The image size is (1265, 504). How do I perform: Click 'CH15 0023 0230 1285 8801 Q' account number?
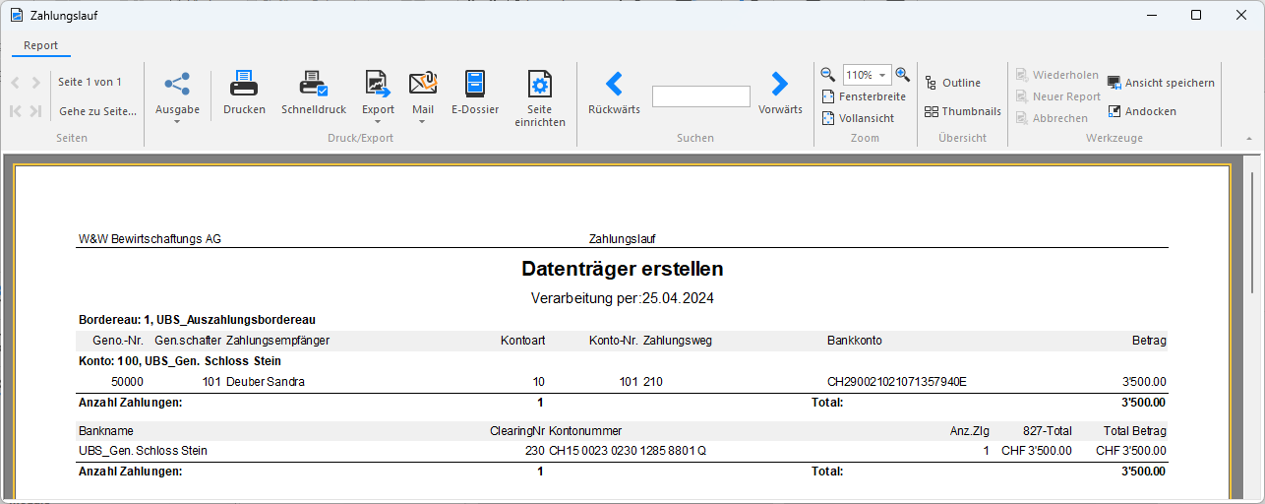click(x=628, y=451)
